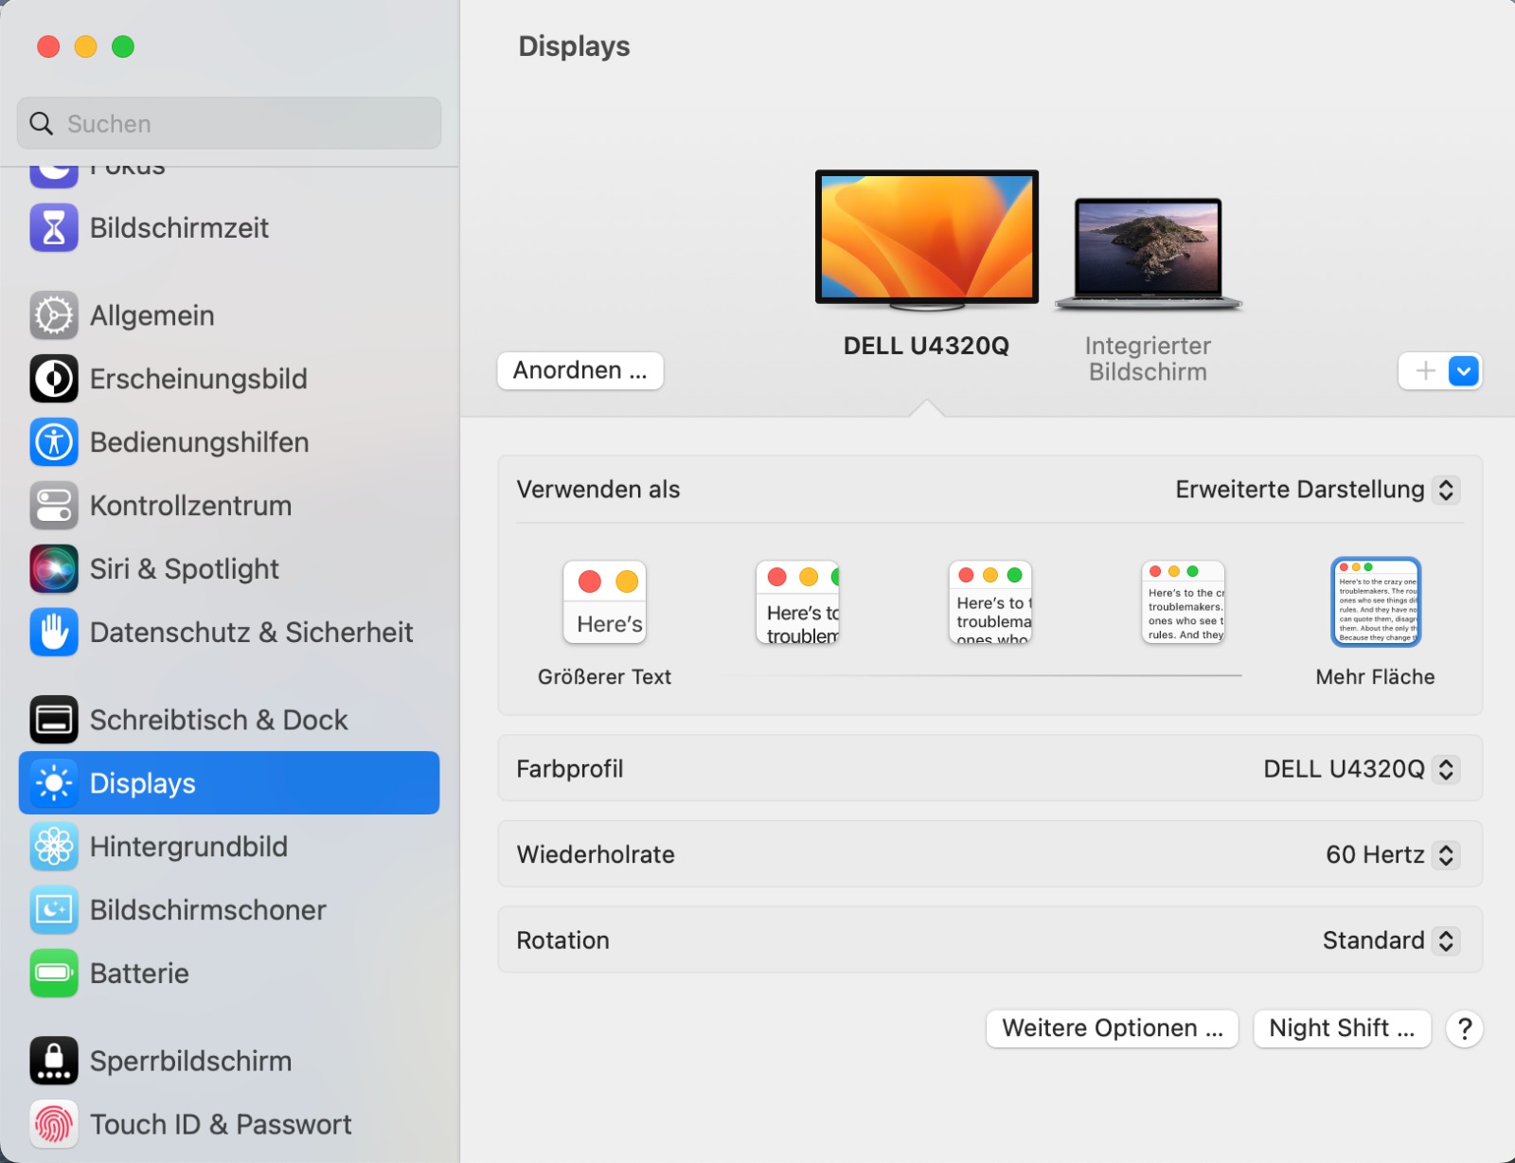Select the Mehr Fläche scaling option
The image size is (1515, 1163).
pos(1375,601)
